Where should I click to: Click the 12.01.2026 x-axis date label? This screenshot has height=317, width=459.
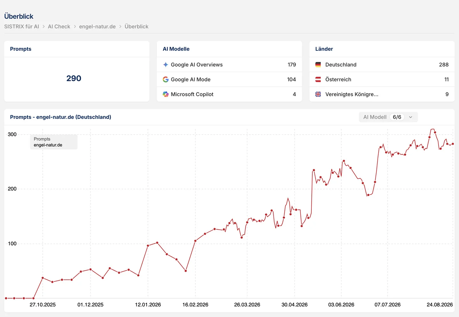pyautogui.click(x=148, y=305)
